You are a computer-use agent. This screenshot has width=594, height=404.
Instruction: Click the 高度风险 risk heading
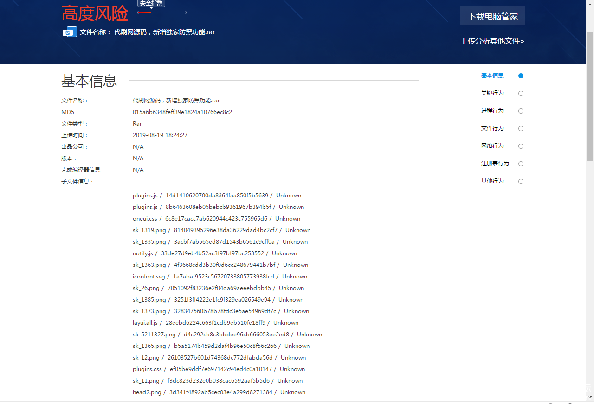click(95, 14)
